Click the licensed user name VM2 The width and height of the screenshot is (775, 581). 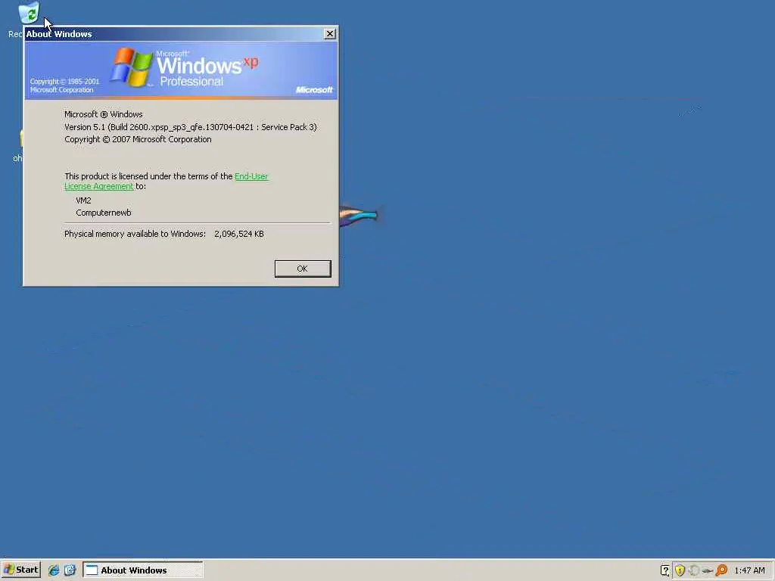point(83,200)
